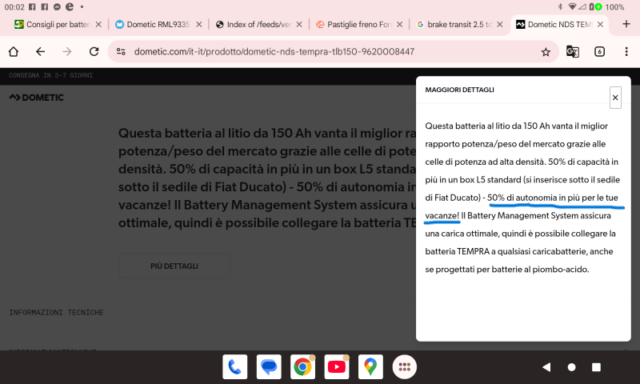640x384 pixels.
Task: Tap Android home circle button
Action: pos(571,367)
